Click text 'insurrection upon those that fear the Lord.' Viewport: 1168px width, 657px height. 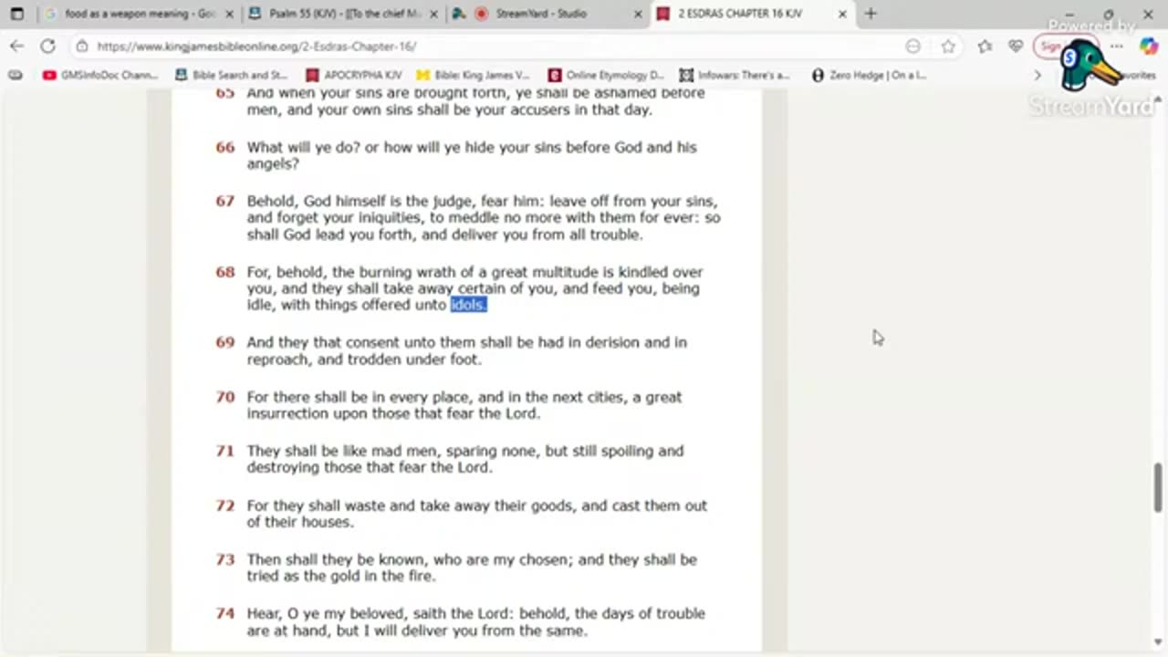click(393, 413)
